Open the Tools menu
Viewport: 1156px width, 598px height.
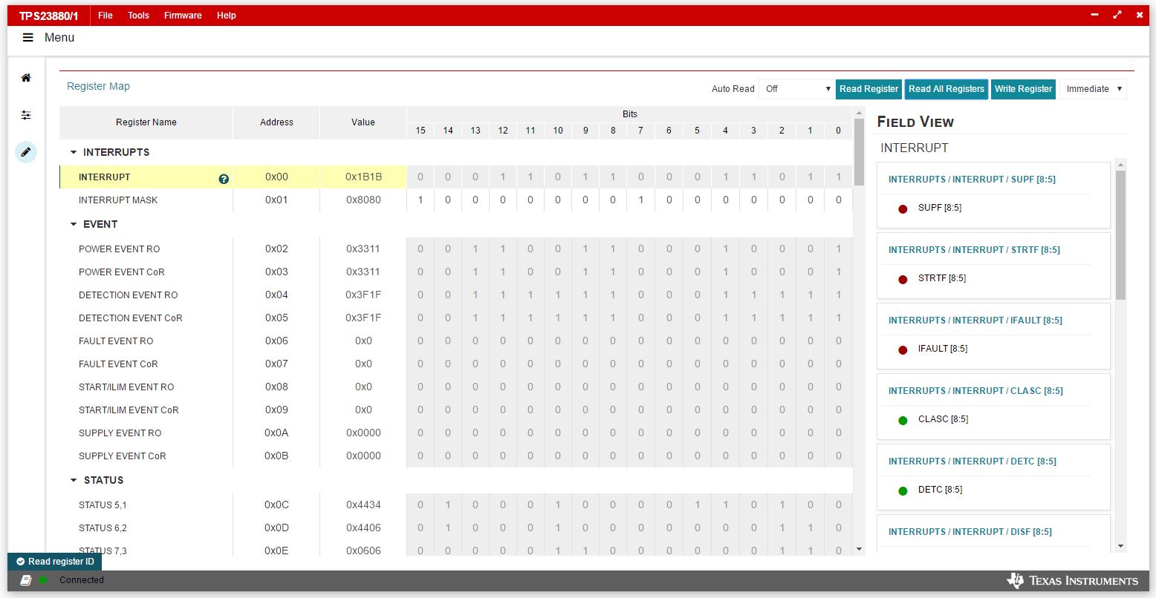pyautogui.click(x=138, y=16)
